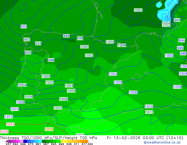Click the legend value 293
This screenshot has height=145, width=187.
tap(54, 144)
